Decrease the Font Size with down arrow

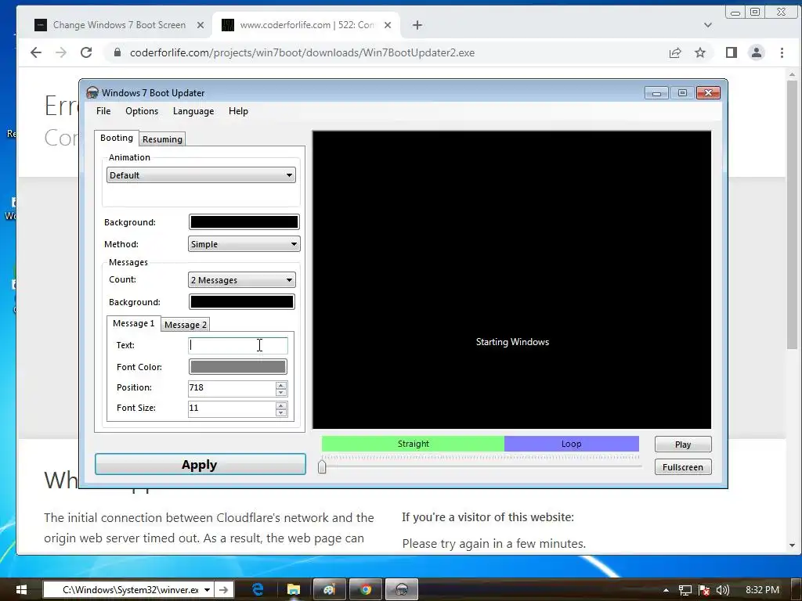[281, 413]
